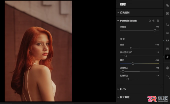This screenshot has width=170, height=104.
Task: Click the 背景 section label
Action: tap(122, 39)
